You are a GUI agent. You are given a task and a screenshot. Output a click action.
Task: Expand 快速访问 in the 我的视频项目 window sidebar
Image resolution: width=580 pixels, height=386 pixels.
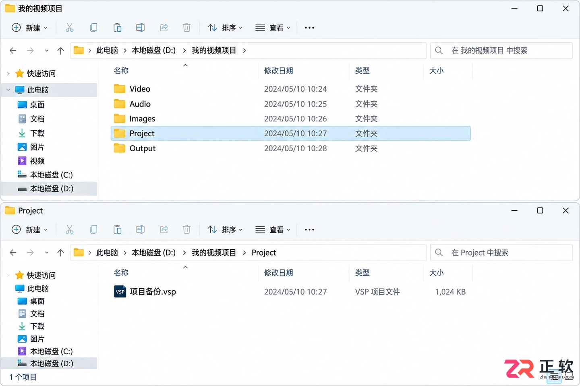click(8, 74)
